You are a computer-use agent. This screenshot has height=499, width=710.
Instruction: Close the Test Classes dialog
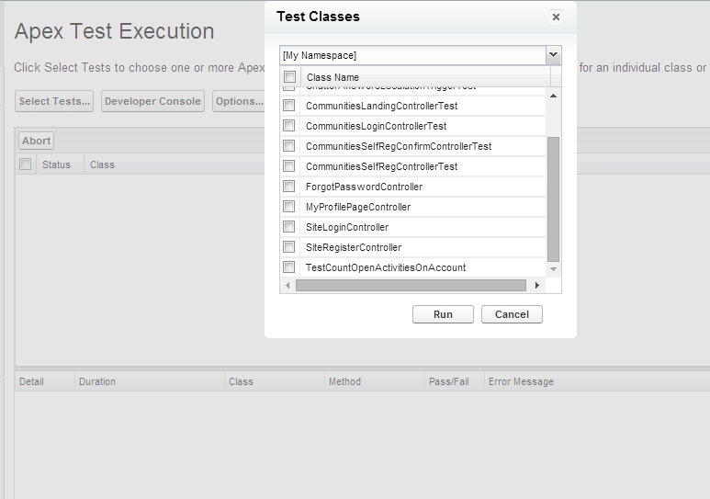(556, 17)
